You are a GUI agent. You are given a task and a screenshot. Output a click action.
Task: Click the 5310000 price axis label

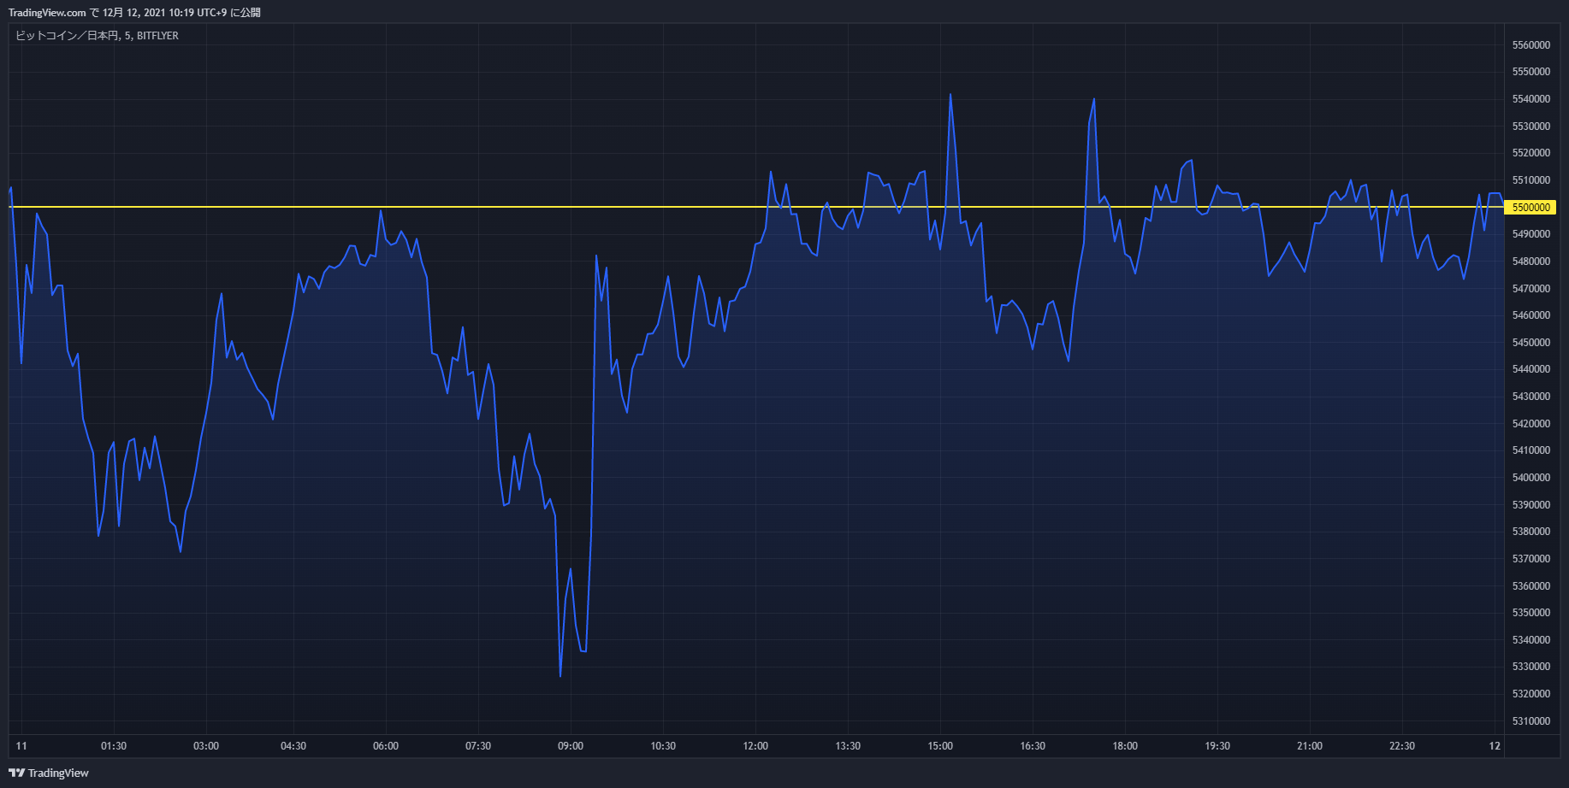(1531, 721)
